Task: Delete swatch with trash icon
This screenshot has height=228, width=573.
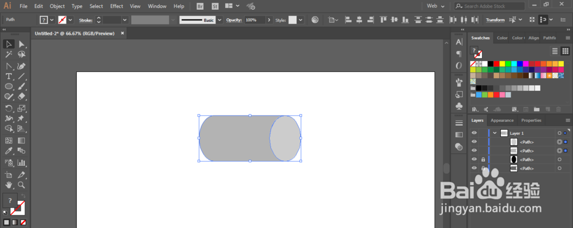Action: tap(558, 109)
